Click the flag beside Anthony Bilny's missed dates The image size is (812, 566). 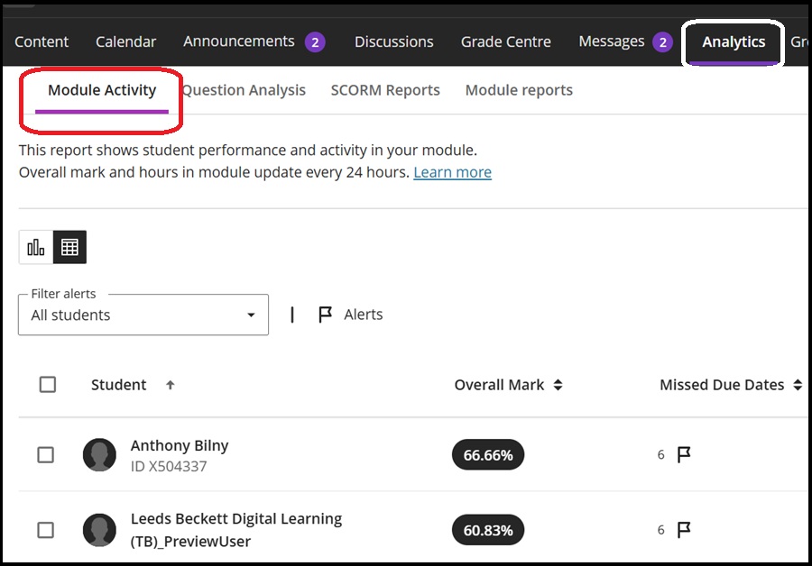click(684, 455)
